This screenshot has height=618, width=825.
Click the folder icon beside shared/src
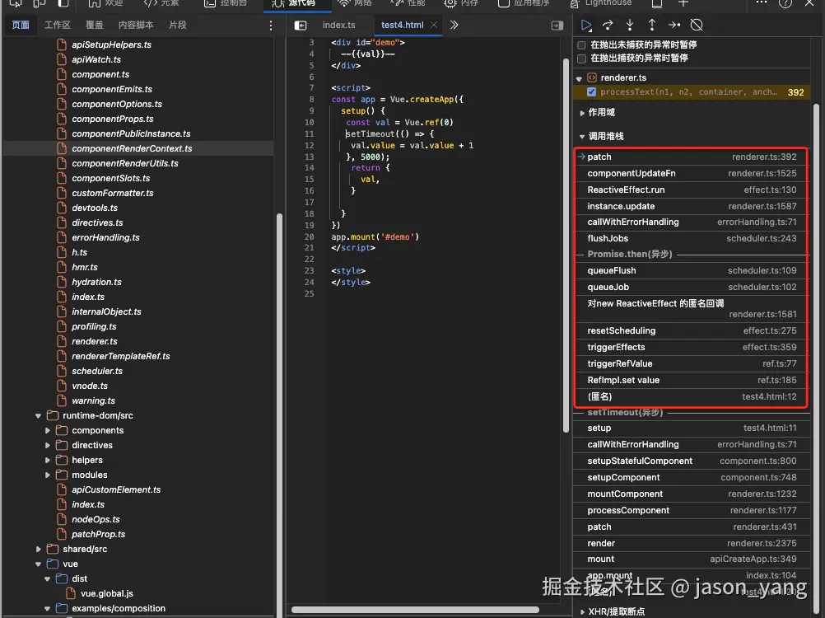click(x=53, y=549)
